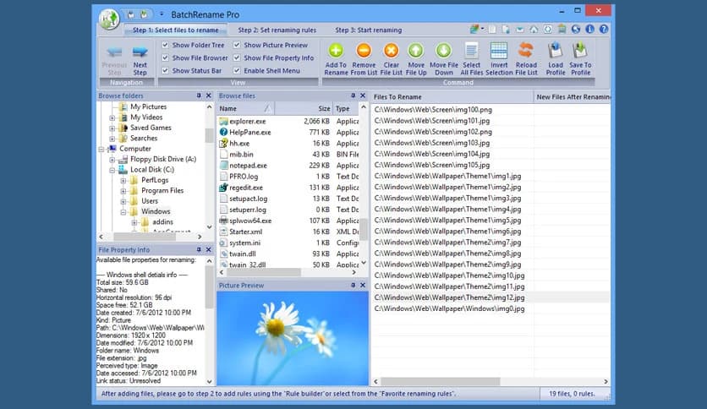Click the Files To Rename column header
Viewport: 707px width, 409px height.
tap(452, 97)
